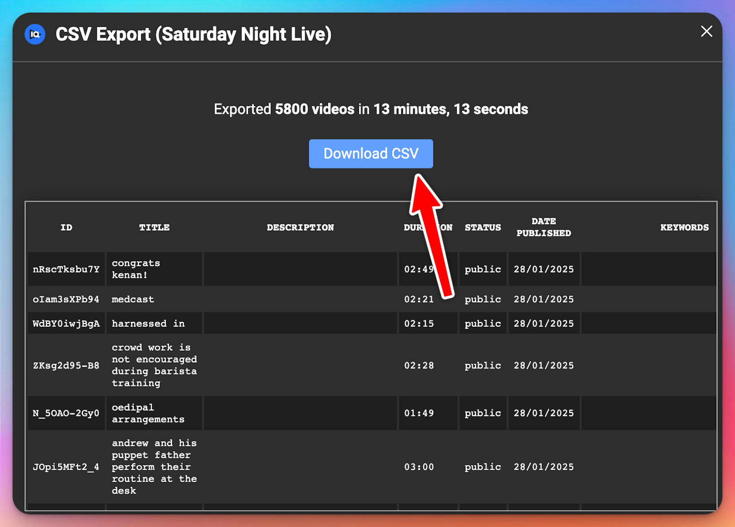Click the STATUS column header
735x527 pixels.
point(483,228)
